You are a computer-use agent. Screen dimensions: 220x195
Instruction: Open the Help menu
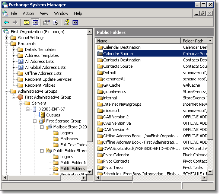tap(78, 13)
